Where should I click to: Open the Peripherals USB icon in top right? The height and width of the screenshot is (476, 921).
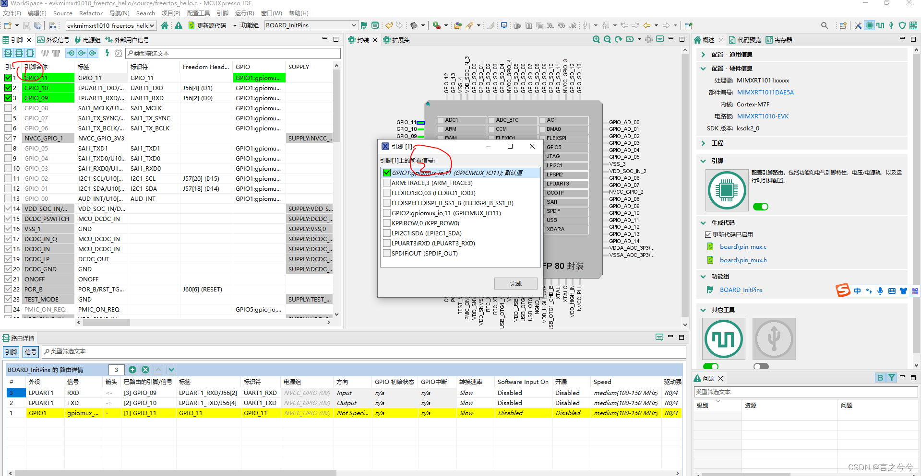[x=891, y=25]
